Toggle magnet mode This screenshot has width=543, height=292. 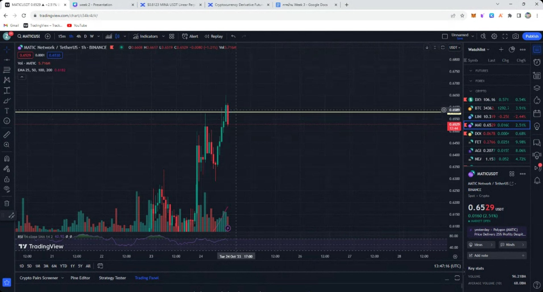pyautogui.click(x=7, y=158)
